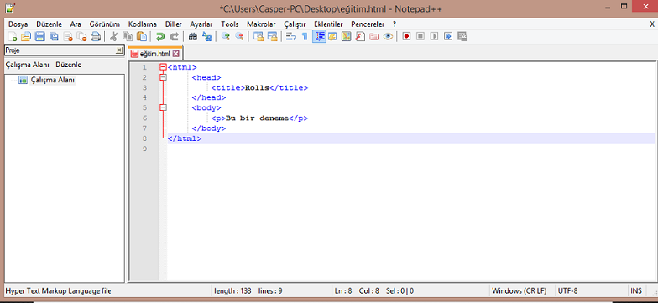Open the Function List icon
658x303 pixels.
point(360,37)
